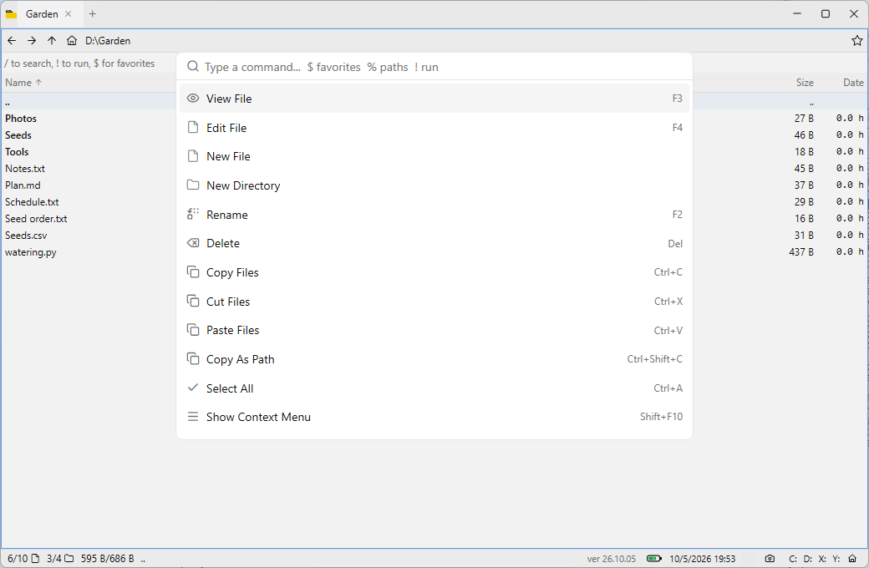Click the camera icon in status bar
The image size is (869, 568).
[x=770, y=559]
